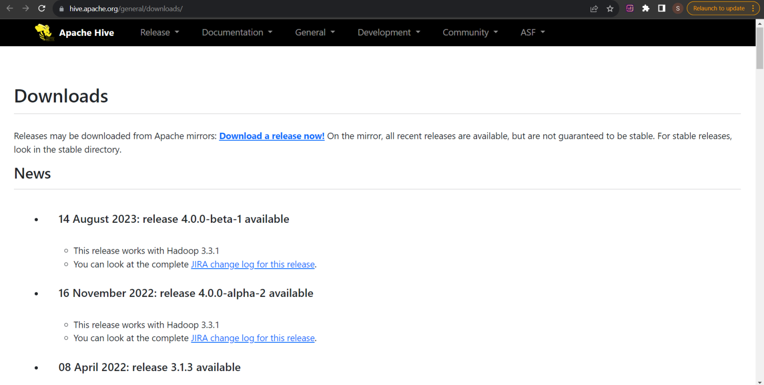Click the purple extension icon
This screenshot has height=385, width=764.
(630, 8)
